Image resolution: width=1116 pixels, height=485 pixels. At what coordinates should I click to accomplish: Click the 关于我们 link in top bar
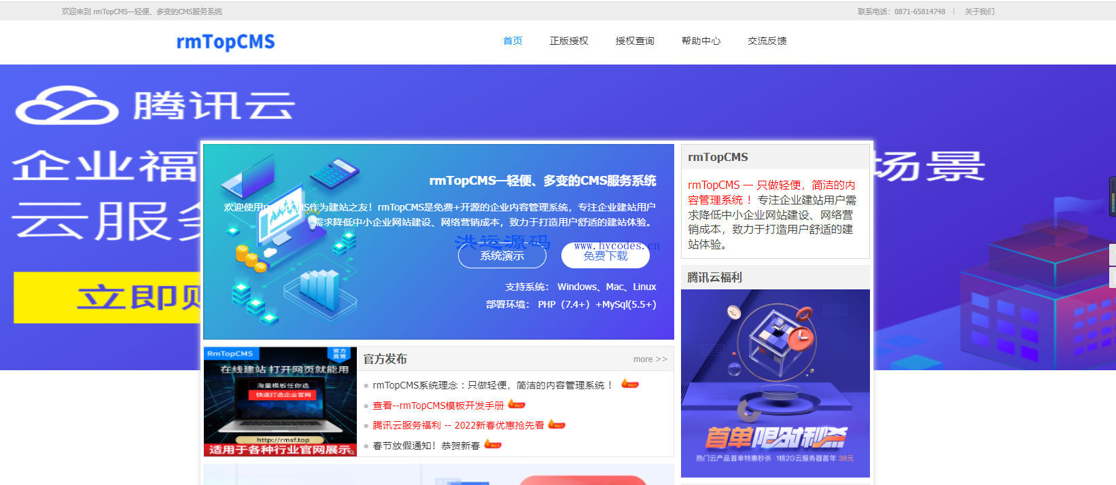pos(979,12)
